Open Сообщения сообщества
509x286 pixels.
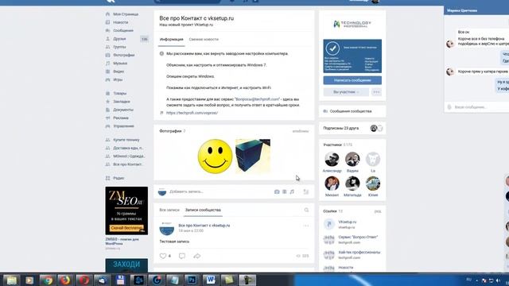(351, 111)
